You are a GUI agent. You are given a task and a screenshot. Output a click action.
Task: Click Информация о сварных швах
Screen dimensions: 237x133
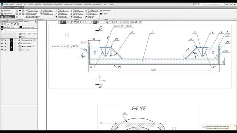(47, 11)
